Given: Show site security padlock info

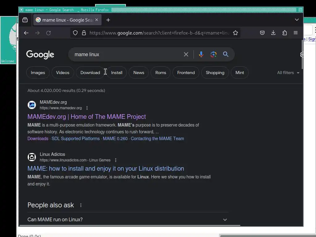Looking at the screenshot, I should click(84, 33).
